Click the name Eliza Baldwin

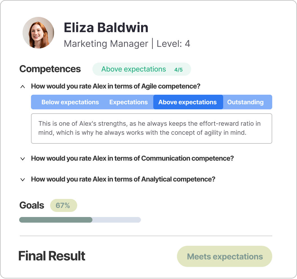click(106, 28)
